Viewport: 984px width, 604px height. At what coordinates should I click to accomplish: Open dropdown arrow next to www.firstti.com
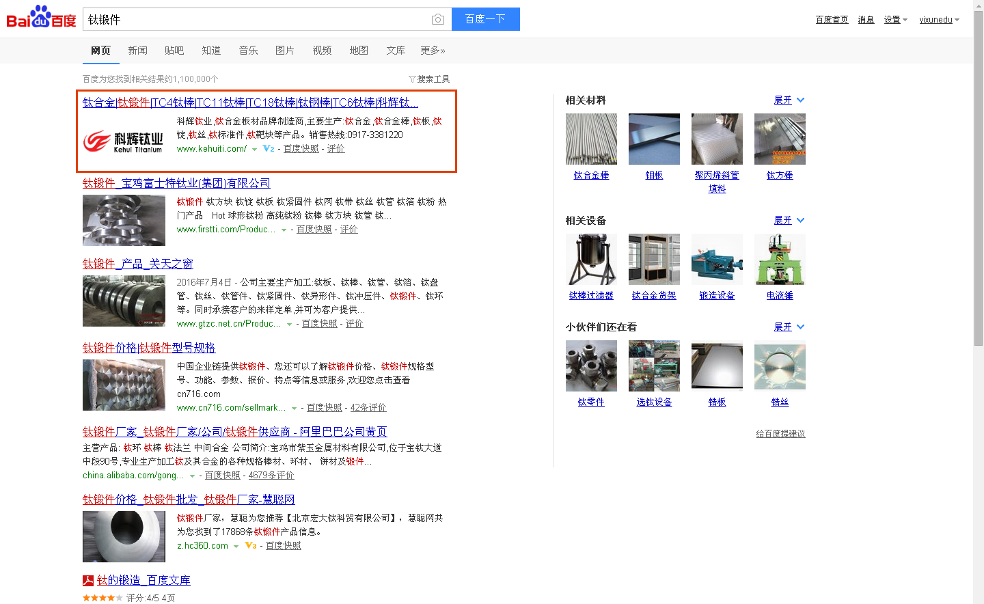pyautogui.click(x=284, y=230)
